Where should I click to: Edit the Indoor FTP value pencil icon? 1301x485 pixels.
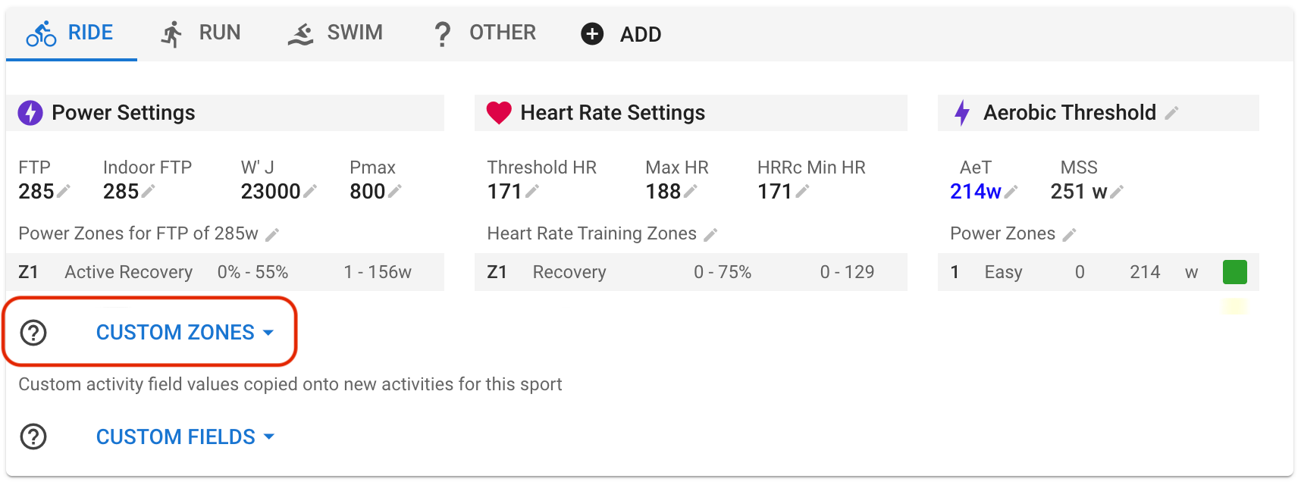(x=149, y=192)
